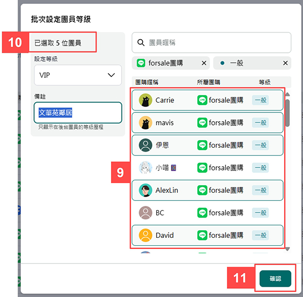Viewport: 303px width, 297px height.
Task: Click the search magnifier icon
Action: pyautogui.click(x=141, y=43)
